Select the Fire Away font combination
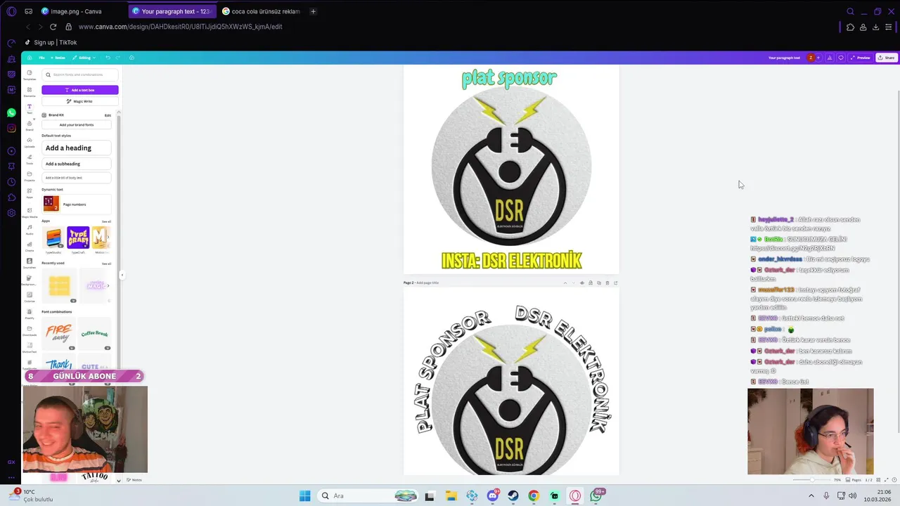900x506 pixels. 59,333
